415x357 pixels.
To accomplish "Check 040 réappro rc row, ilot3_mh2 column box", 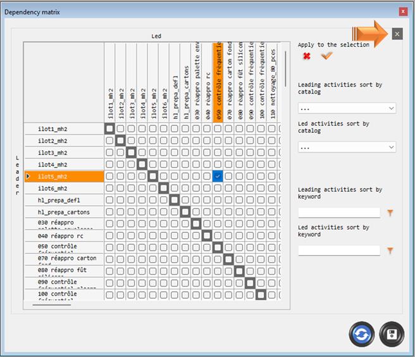I will pos(131,235).
